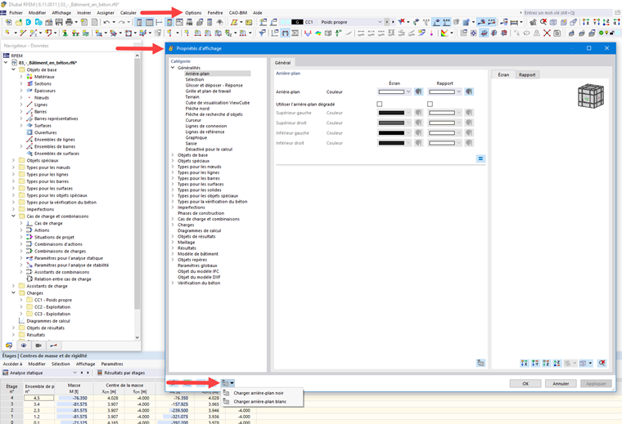The image size is (622, 424).
Task: Open Arrière-plan Rapport color dropdown
Action: click(x=459, y=91)
